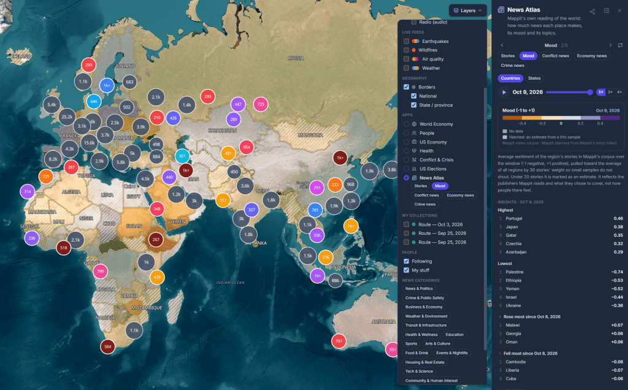The width and height of the screenshot is (628, 390).
Task: Play the Oct 9, 2026 timeline
Action: [504, 92]
